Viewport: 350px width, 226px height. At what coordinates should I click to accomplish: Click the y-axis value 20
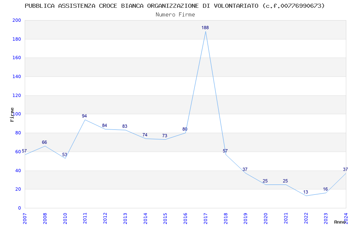18,189
